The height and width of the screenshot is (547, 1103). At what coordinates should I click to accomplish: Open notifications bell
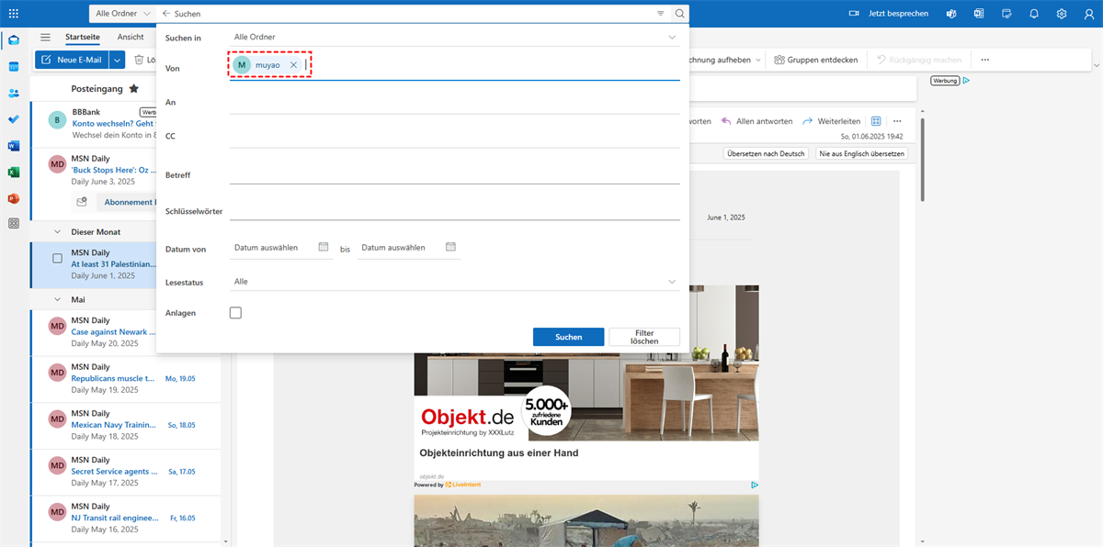[1034, 14]
